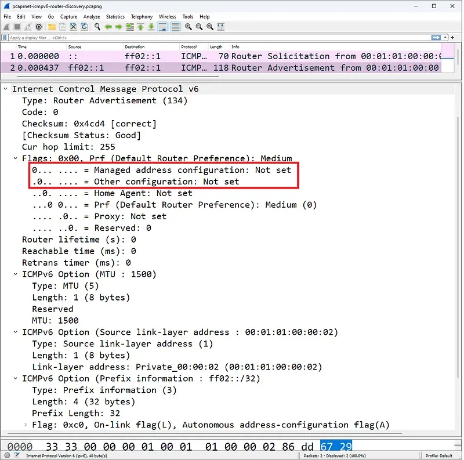
Task: Collapse the ICMPv6 Option MTU subtree
Action: click(16, 274)
